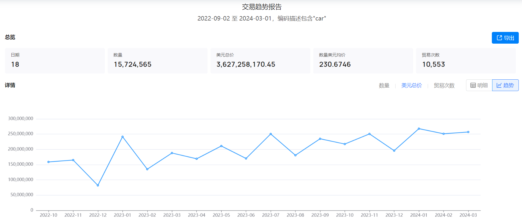Screen dimensions: 522x224
Task: Click the 2023-11 data point on chart
Action: point(369,134)
